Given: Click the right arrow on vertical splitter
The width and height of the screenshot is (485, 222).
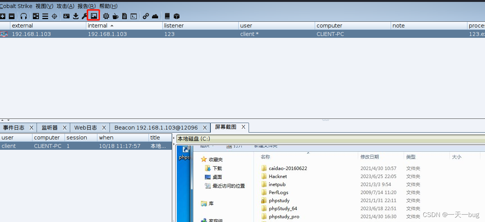Looking at the screenshot, I should pos(174,144).
